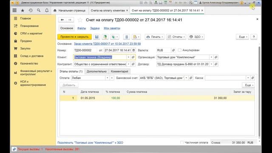Open the create-based-on dropdown icon
The height and width of the screenshot is (153, 272).
[x=114, y=37]
